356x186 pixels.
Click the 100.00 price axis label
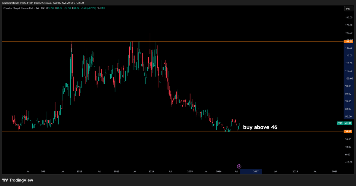[349, 79]
